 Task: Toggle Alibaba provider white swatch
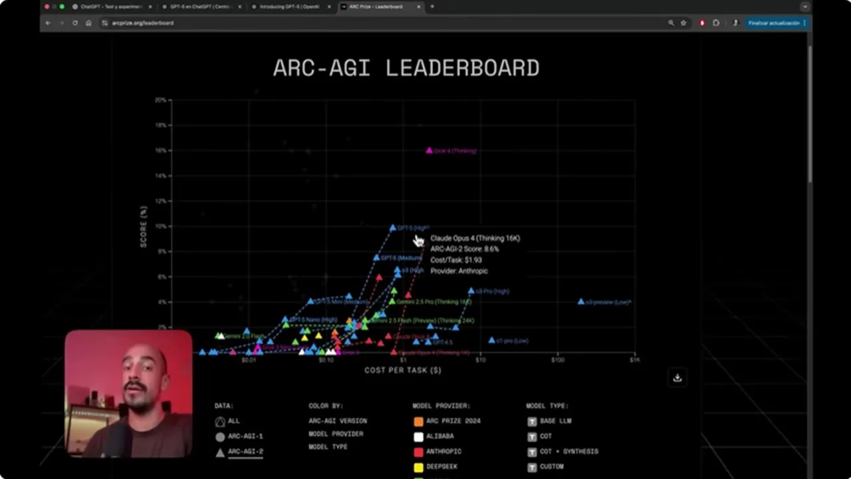[x=418, y=436]
